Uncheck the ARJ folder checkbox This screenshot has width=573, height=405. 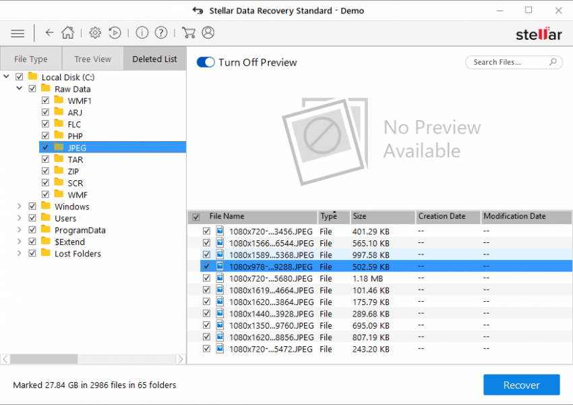point(45,112)
